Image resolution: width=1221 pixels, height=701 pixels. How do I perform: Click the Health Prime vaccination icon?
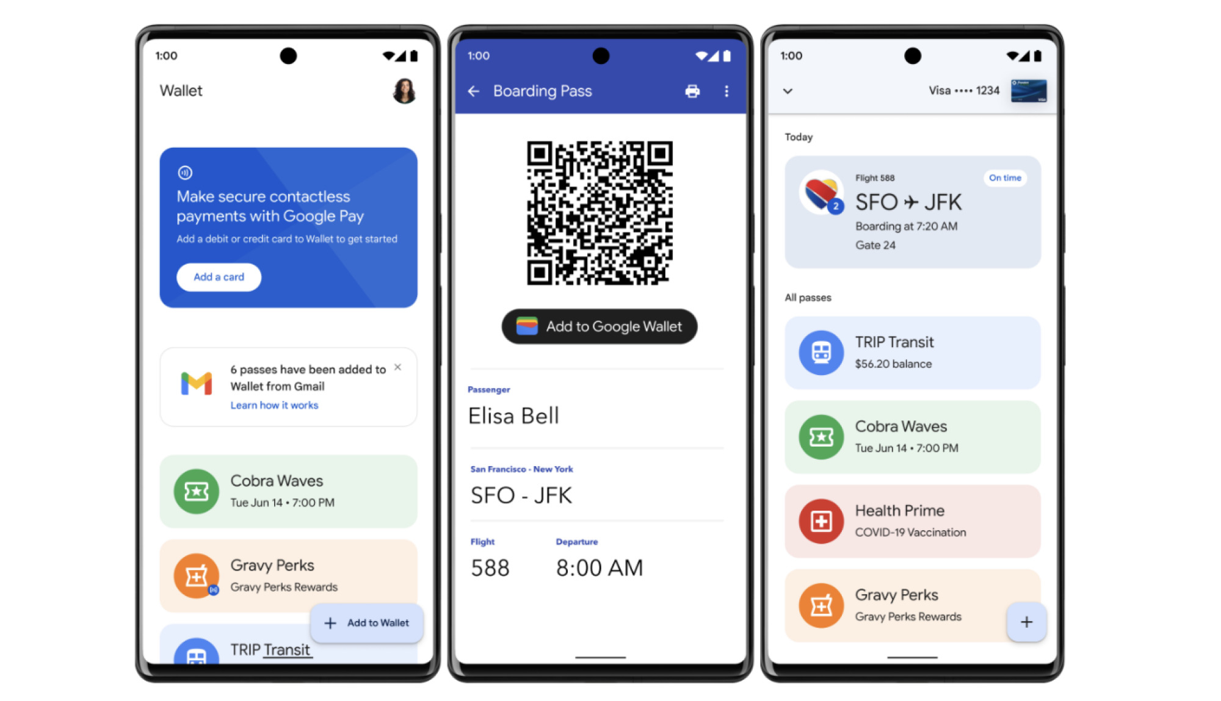tap(820, 521)
